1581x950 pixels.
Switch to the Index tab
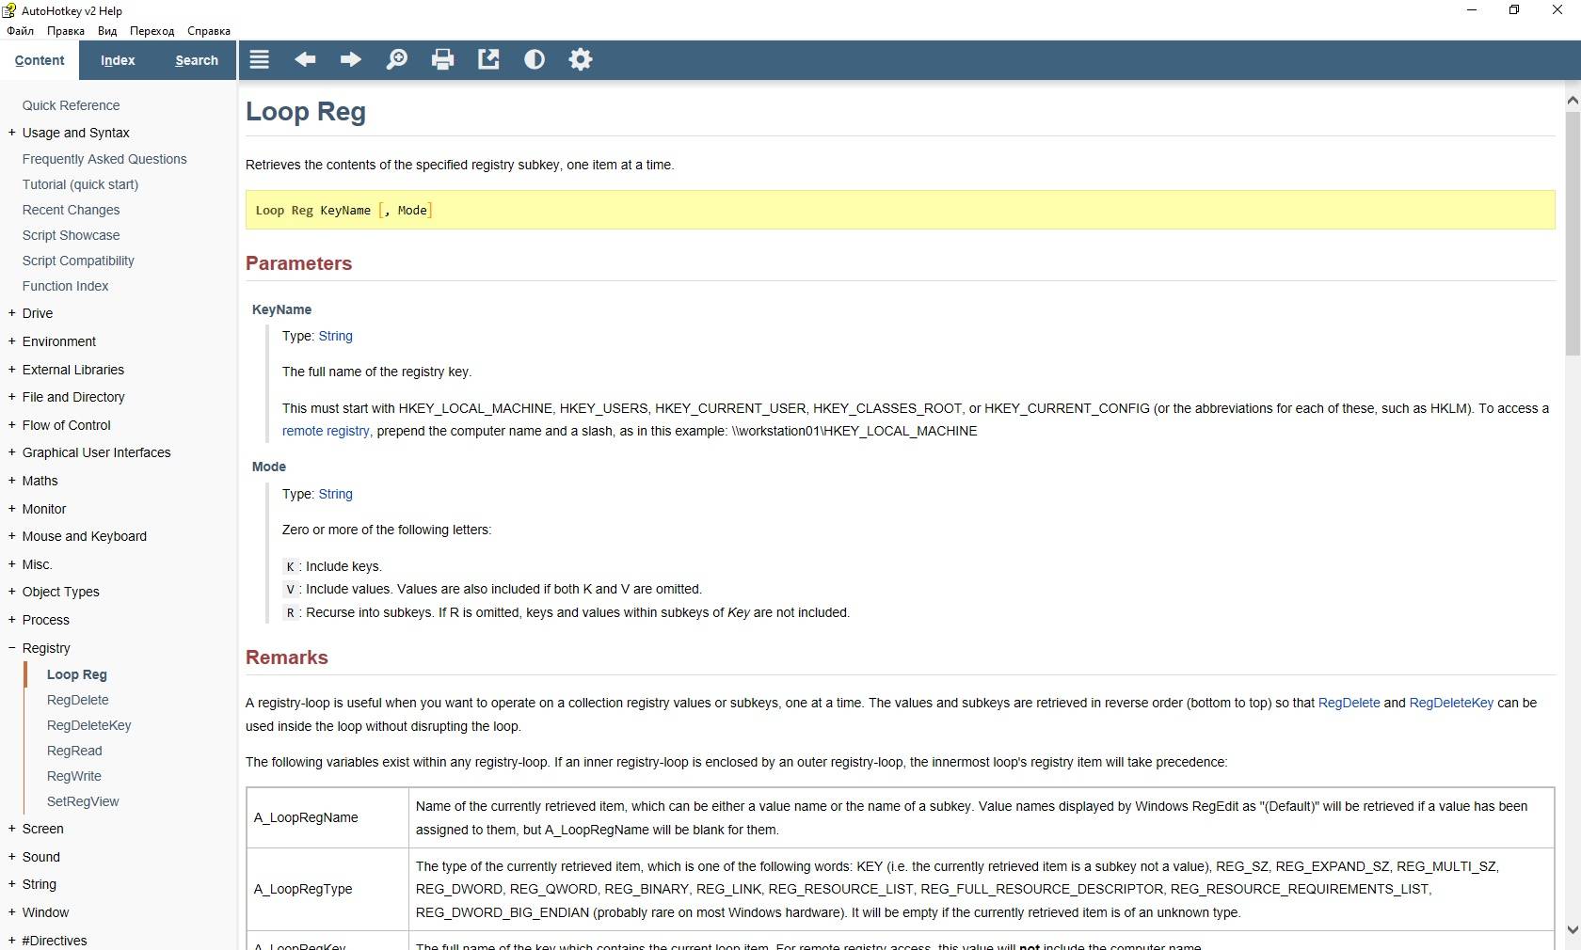118,60
